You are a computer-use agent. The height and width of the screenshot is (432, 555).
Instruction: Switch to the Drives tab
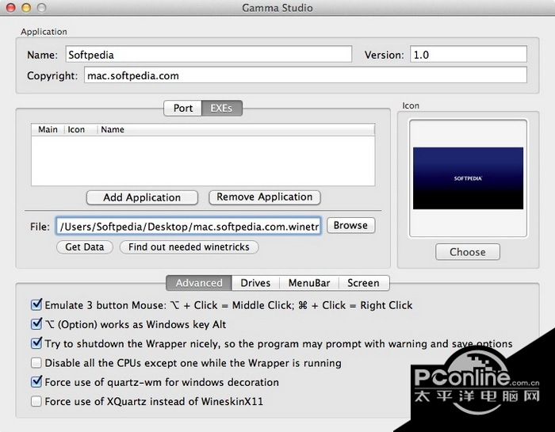tap(255, 283)
